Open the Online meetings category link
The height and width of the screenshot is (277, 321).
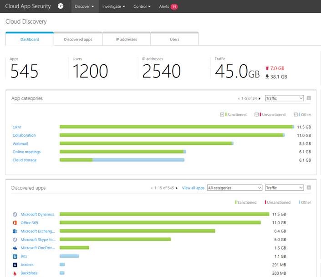pos(26,152)
